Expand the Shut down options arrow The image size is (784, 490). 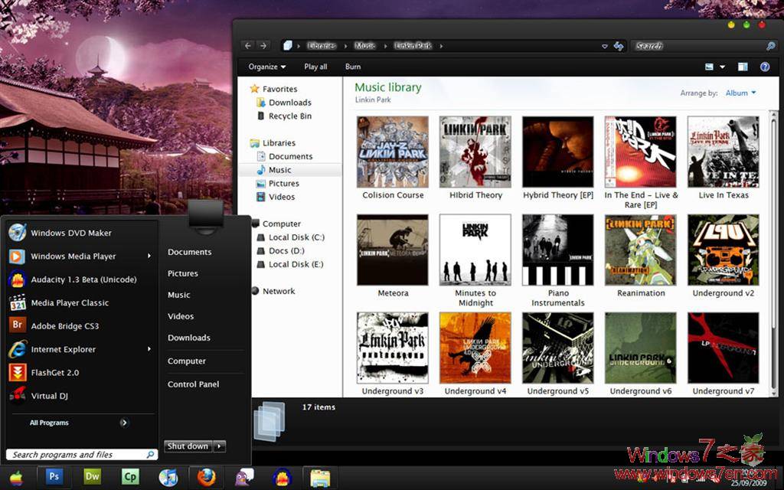point(218,446)
